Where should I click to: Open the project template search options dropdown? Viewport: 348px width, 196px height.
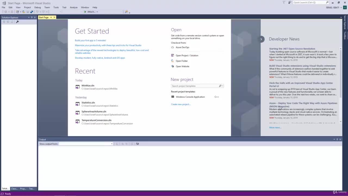(223, 86)
